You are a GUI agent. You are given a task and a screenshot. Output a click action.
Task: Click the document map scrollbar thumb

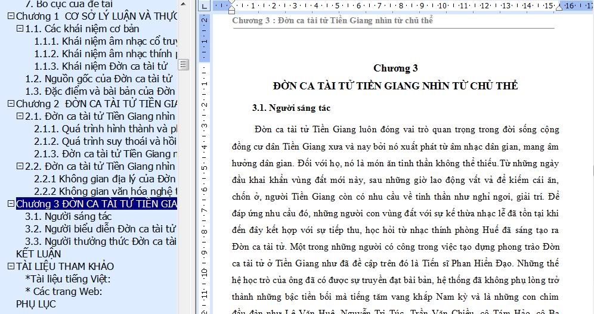[x=183, y=65]
